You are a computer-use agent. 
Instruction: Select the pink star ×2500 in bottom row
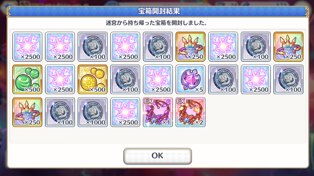pos(125,112)
